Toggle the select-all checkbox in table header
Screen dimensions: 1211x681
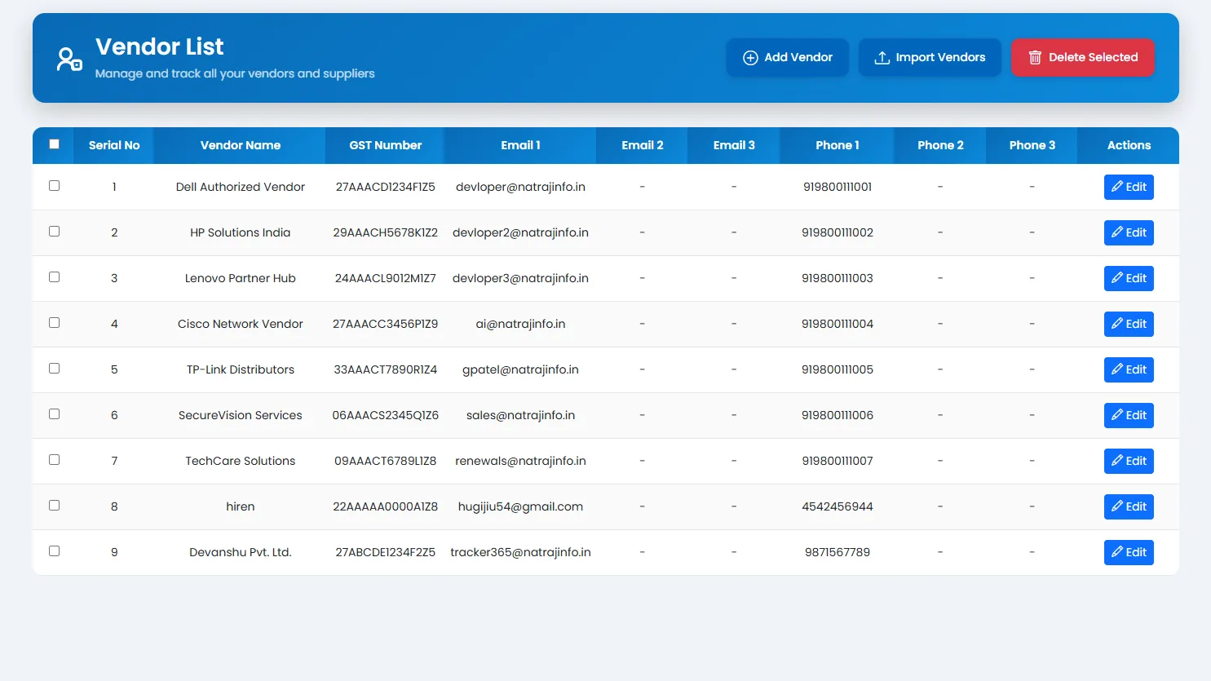tap(54, 144)
